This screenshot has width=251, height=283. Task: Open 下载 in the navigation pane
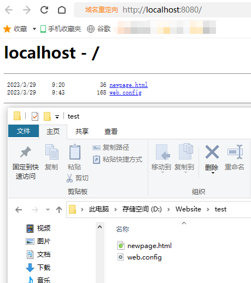[x=38, y=268]
